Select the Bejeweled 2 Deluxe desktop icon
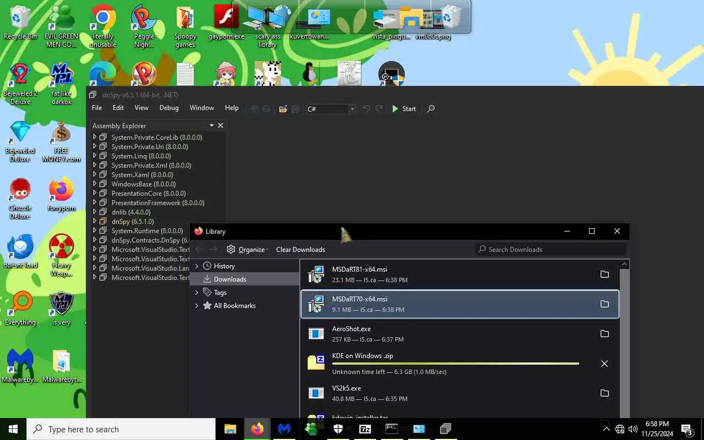704x440 pixels. point(20,84)
